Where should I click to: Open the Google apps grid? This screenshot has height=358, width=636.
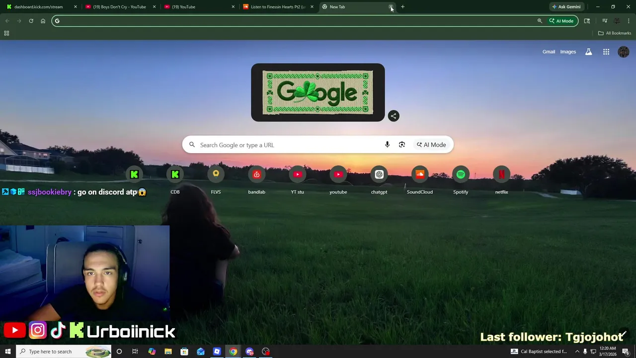tap(606, 52)
